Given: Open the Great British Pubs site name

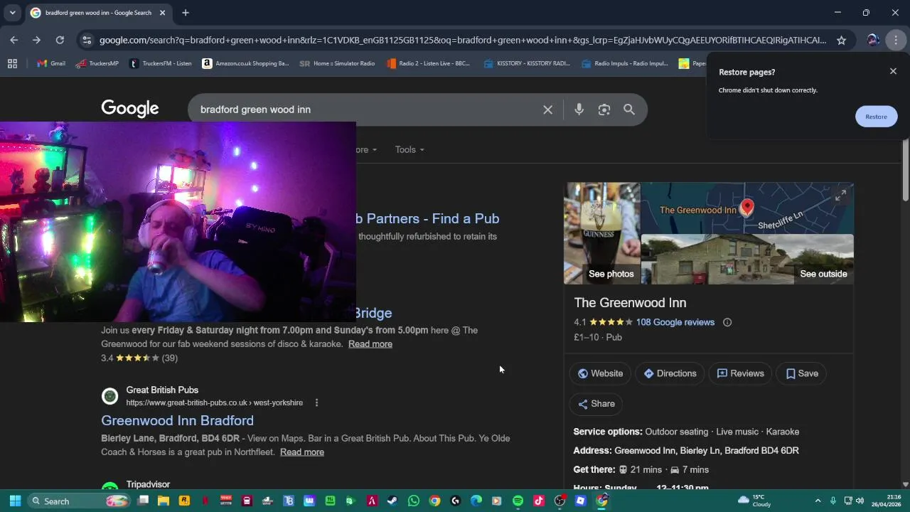Looking at the screenshot, I should click(x=162, y=390).
